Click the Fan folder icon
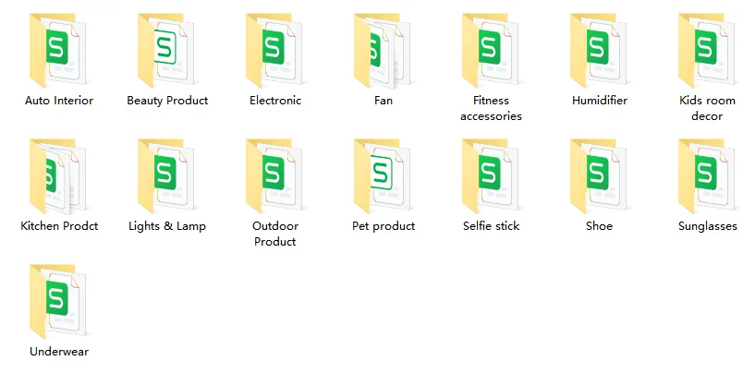 tap(384, 50)
